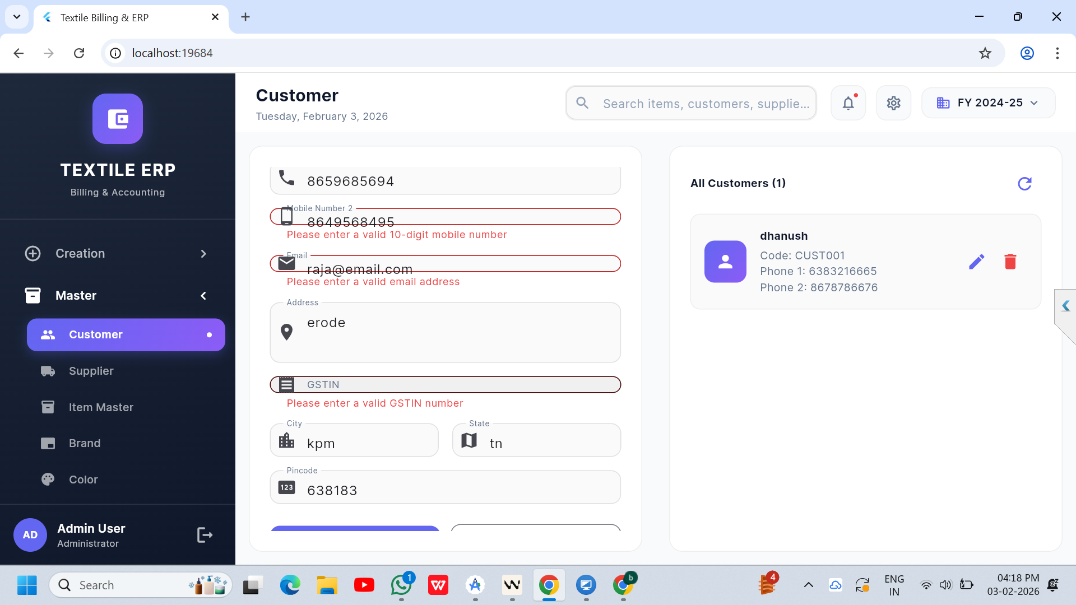Screen dimensions: 1076x605
Task: Click the logout icon beside Admin User
Action: (205, 535)
